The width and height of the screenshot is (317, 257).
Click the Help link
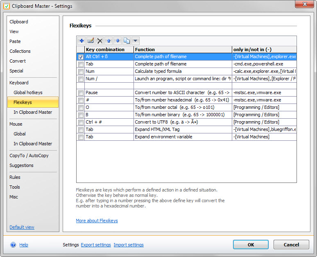[x=24, y=245]
